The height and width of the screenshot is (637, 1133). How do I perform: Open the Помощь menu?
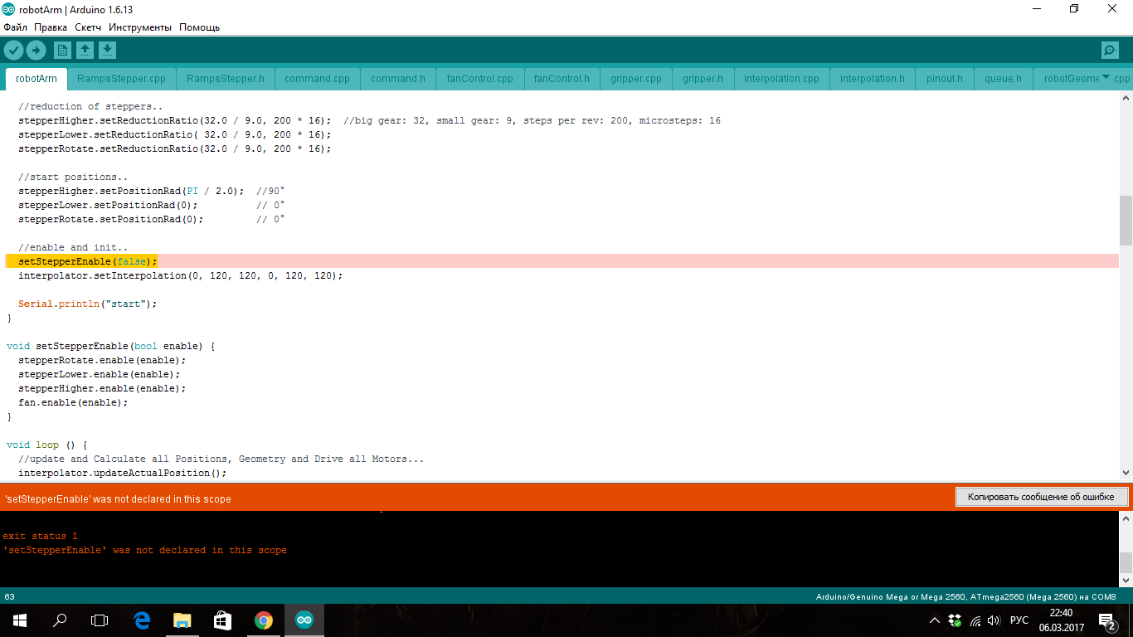[x=200, y=27]
